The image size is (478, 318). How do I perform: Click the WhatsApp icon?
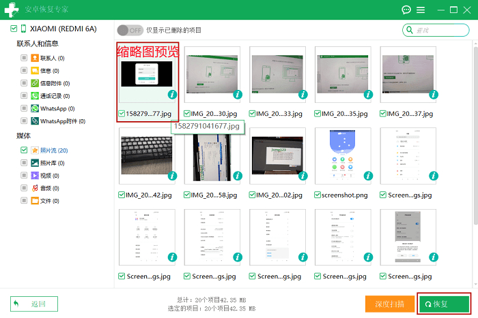[35, 108]
